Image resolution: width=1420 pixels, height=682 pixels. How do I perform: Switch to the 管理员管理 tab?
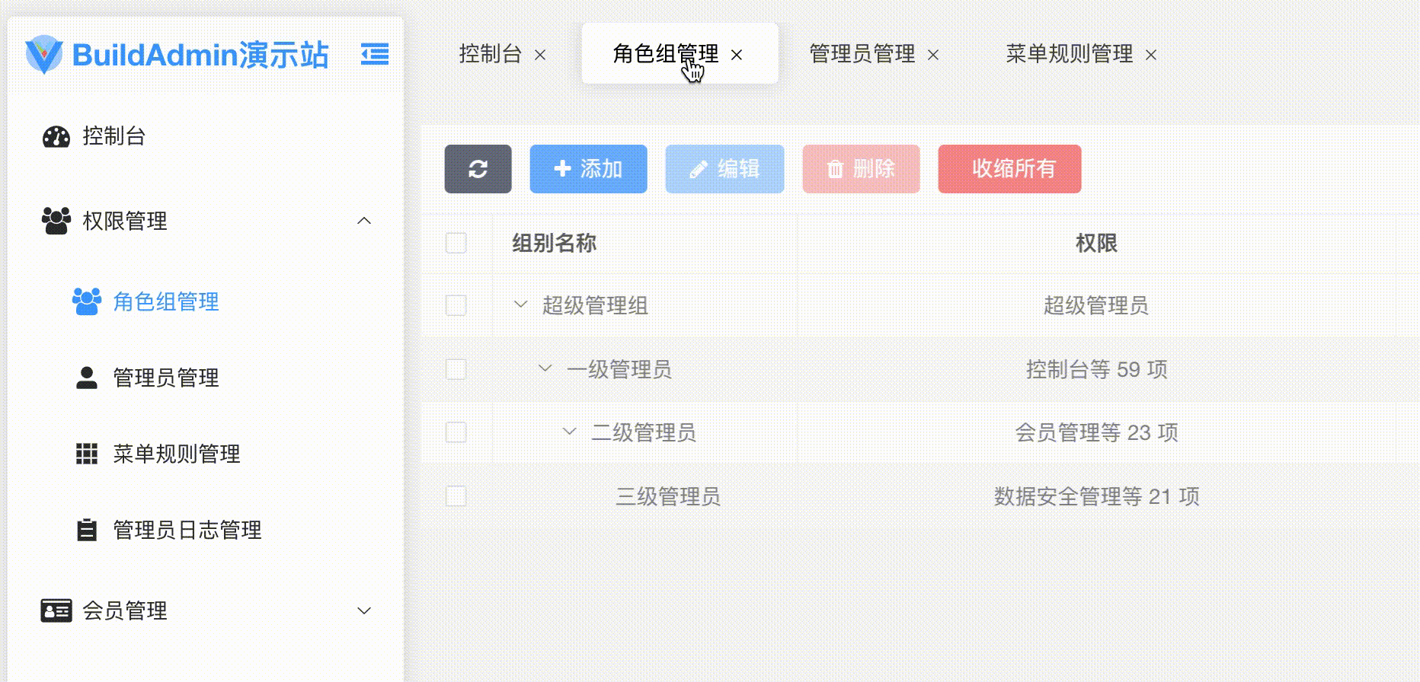(x=862, y=54)
